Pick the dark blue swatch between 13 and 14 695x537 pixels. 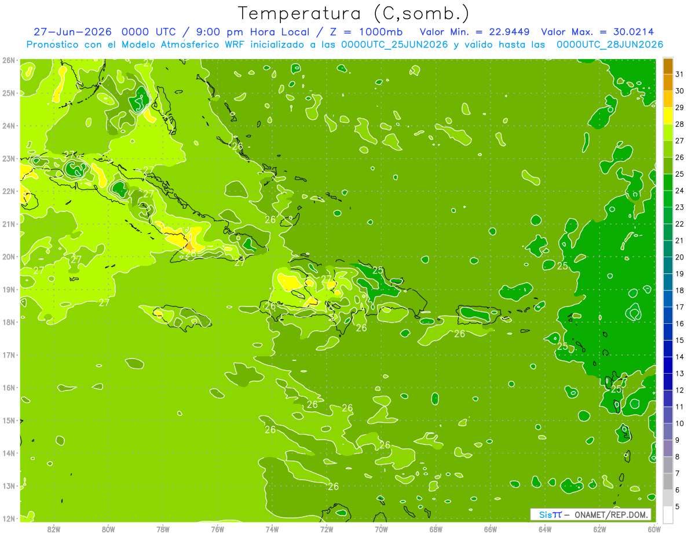tap(668, 366)
